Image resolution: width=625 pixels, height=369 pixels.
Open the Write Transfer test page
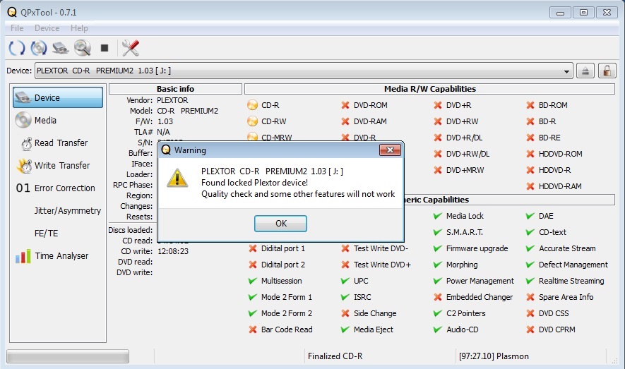(58, 166)
